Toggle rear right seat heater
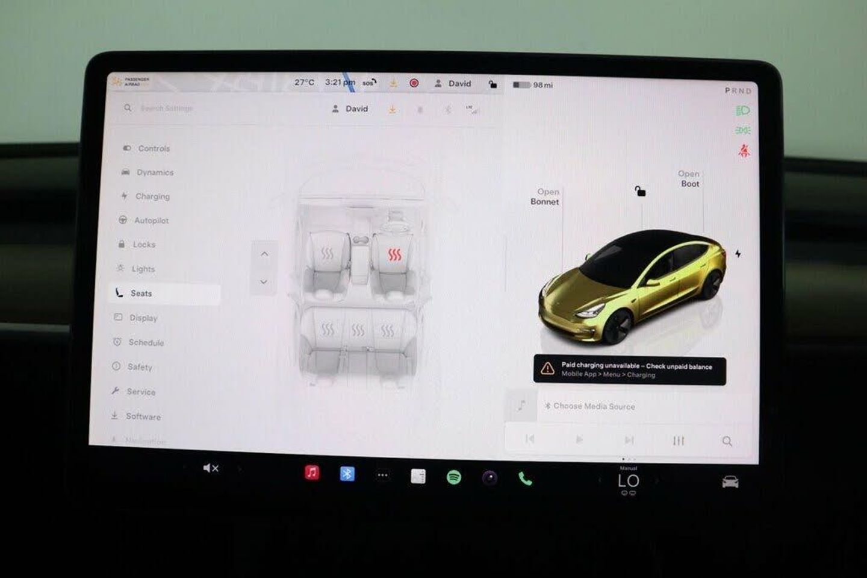The width and height of the screenshot is (867, 578). 388,330
